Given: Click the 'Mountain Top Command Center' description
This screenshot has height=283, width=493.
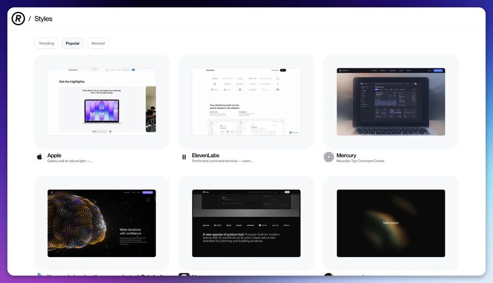Looking at the screenshot, I should coord(360,161).
